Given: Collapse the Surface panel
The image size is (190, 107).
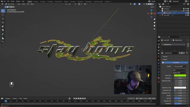Looking at the screenshot, I should pos(165,59).
